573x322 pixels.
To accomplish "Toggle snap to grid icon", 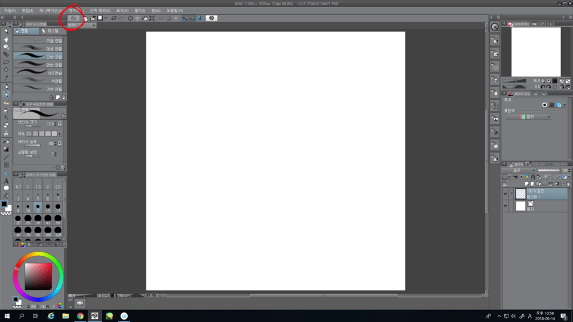I will (x=200, y=18).
